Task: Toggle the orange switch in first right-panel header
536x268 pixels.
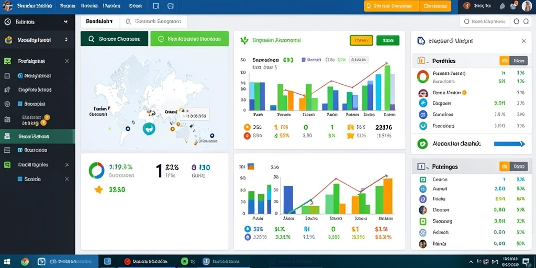Action: (504, 61)
